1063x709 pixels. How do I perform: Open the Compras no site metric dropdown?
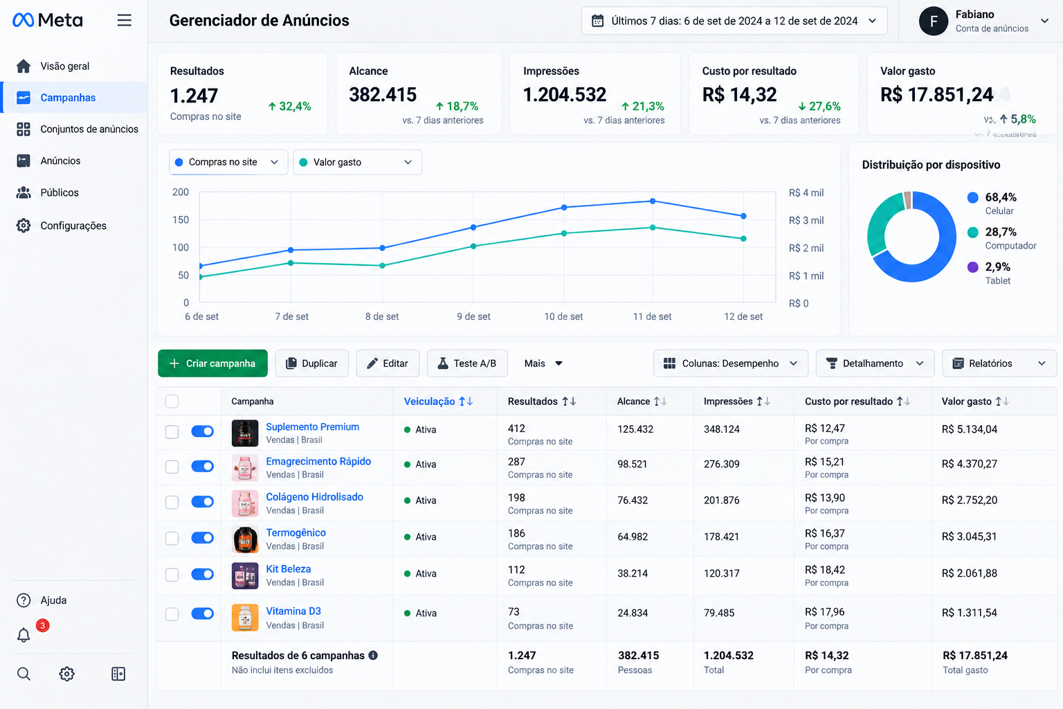pos(228,162)
